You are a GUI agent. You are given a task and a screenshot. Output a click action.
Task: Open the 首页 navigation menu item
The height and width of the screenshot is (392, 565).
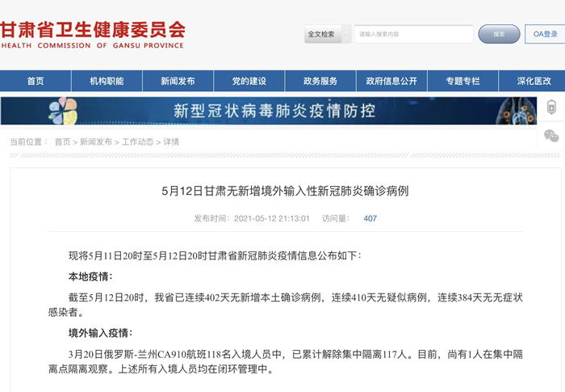[x=36, y=81]
